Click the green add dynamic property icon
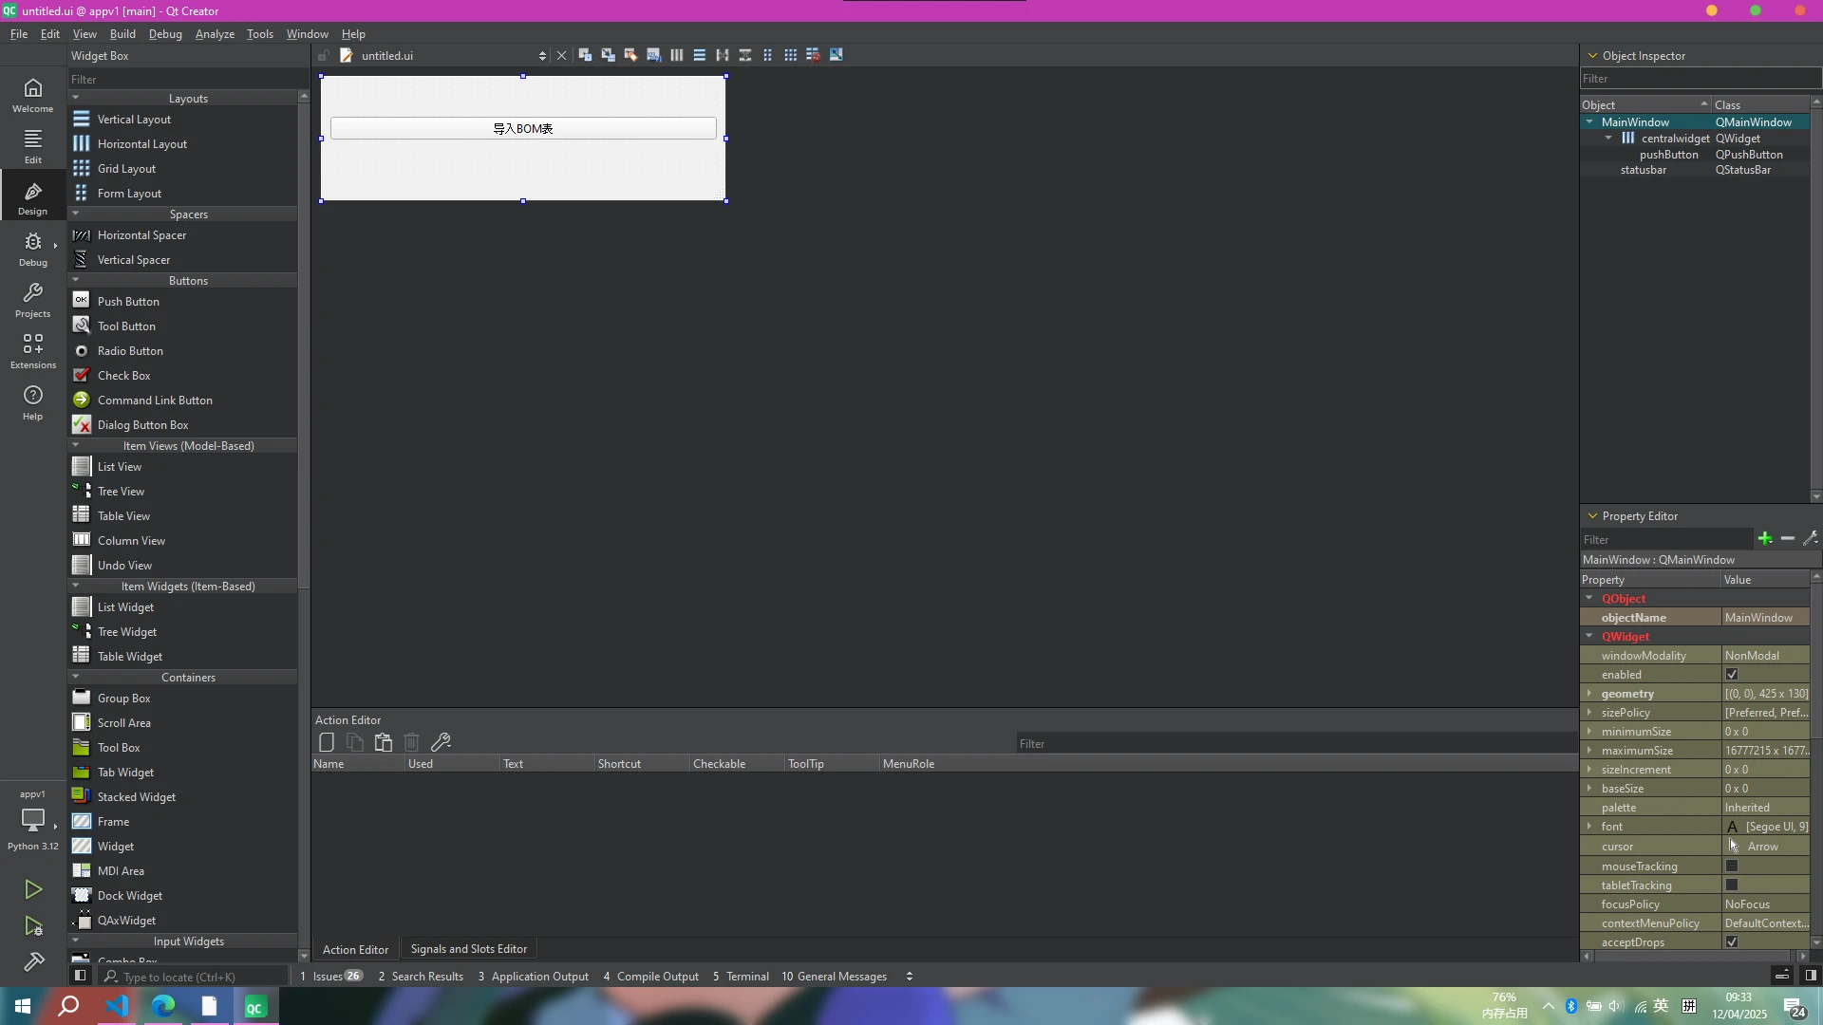1823x1025 pixels. click(1764, 539)
